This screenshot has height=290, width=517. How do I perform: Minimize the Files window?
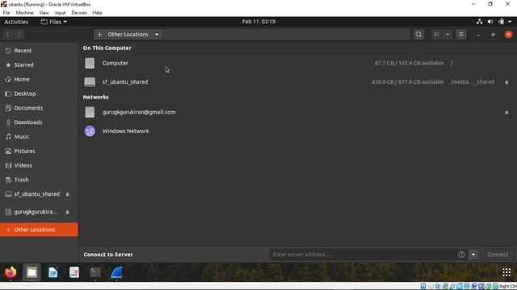click(477, 35)
